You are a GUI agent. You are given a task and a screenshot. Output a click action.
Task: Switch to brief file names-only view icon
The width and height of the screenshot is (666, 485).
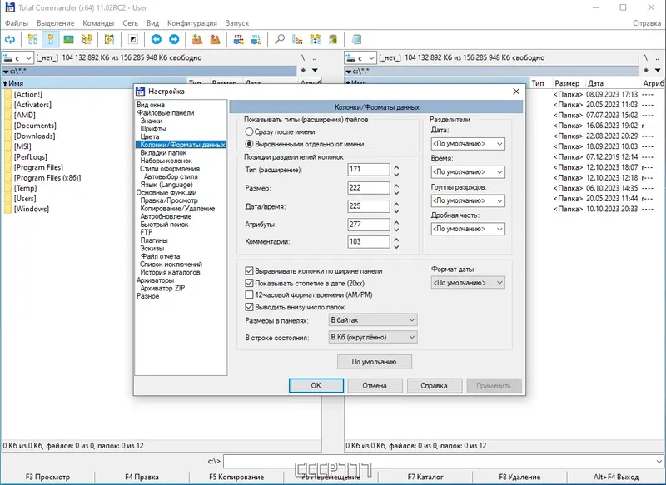coord(32,40)
